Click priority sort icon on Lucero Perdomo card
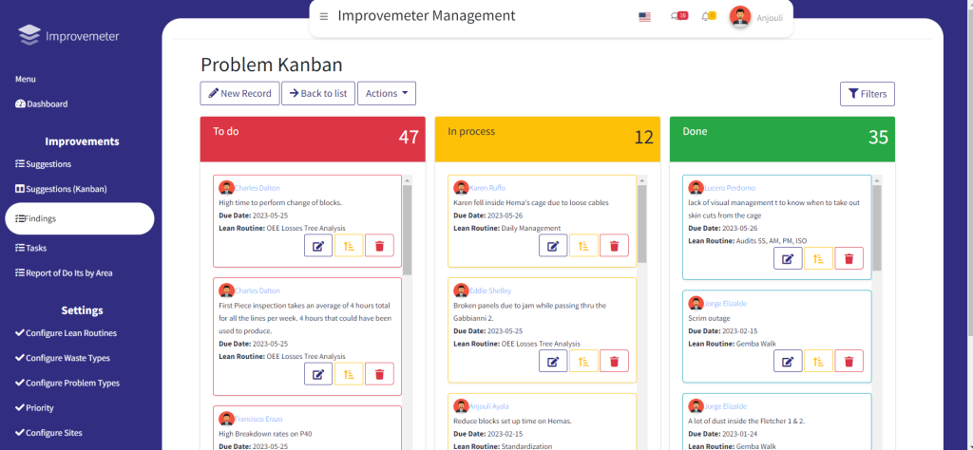This screenshot has width=973, height=450. (x=818, y=258)
